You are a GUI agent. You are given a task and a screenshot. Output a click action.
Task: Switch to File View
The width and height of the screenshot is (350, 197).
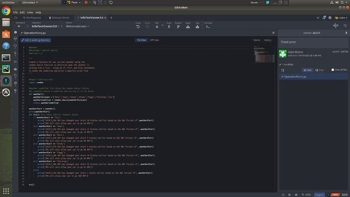coord(141,40)
